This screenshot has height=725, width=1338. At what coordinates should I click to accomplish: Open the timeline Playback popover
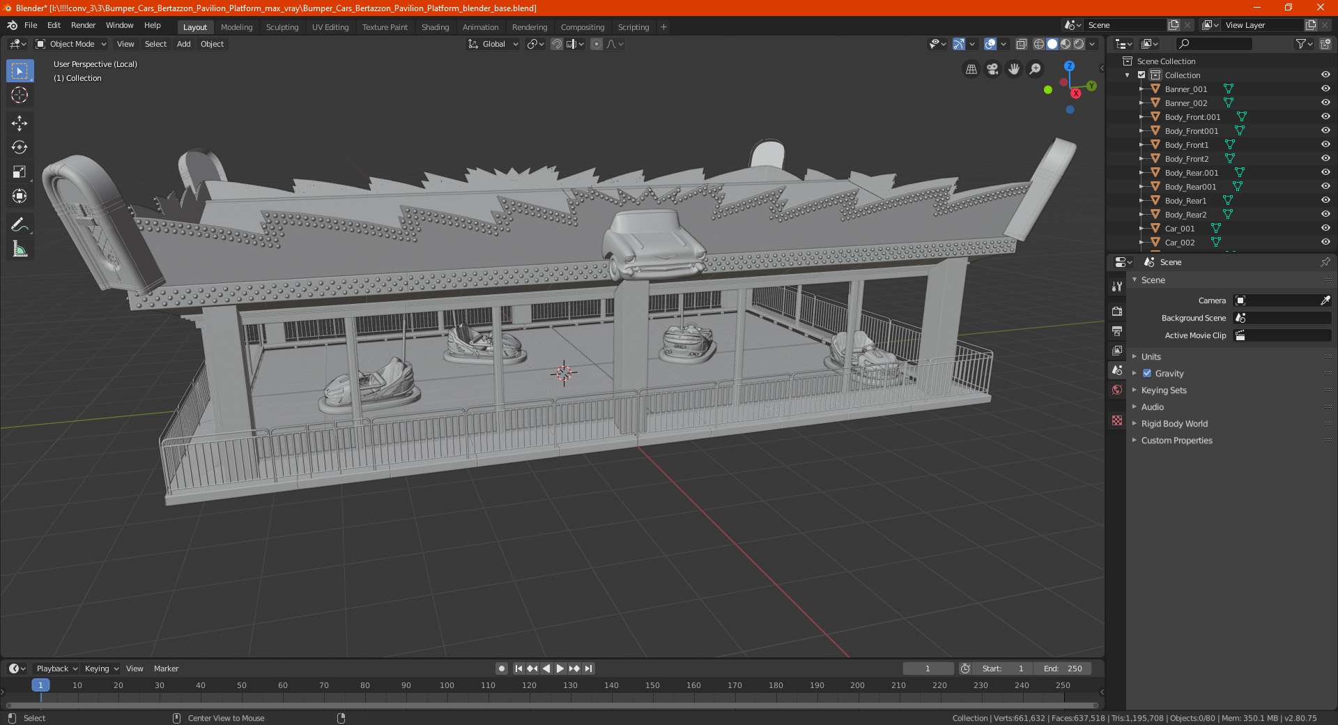coord(56,669)
